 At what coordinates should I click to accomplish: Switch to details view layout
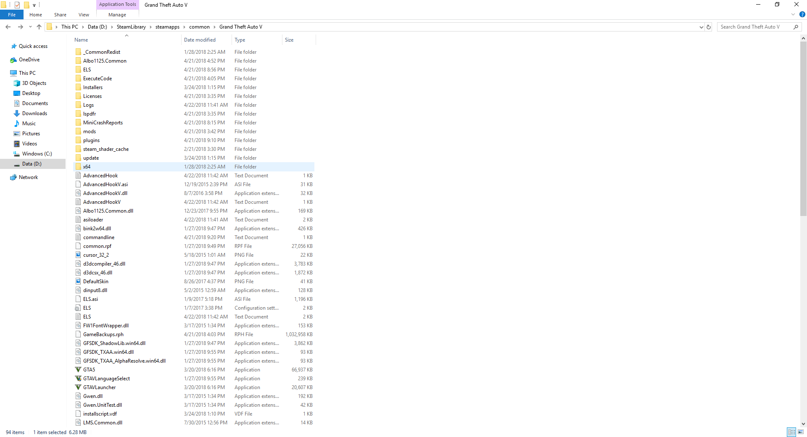pyautogui.click(x=791, y=432)
